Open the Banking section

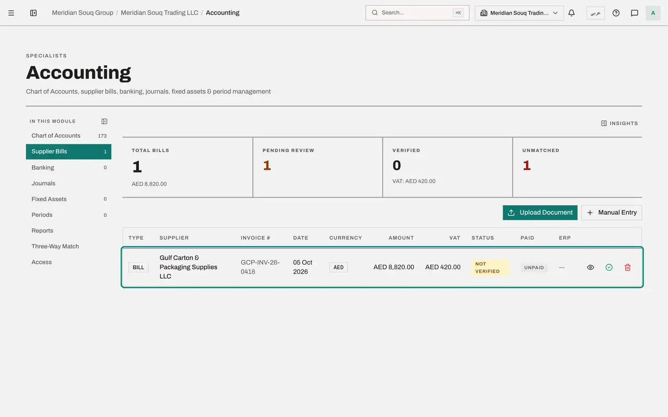tap(68, 168)
